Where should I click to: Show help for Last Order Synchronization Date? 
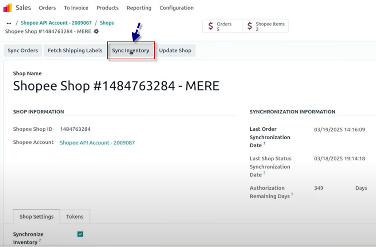click(x=264, y=143)
